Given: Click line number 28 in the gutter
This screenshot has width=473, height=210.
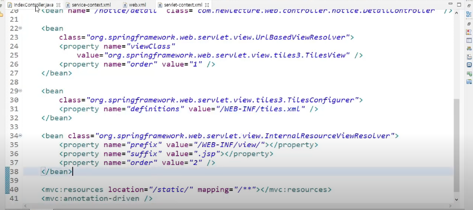Looking at the screenshot, I should click(14, 82).
